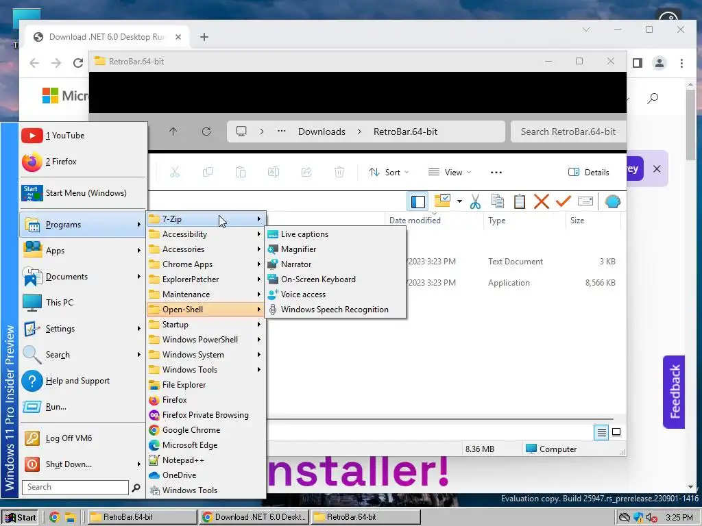Go up one folder level
The height and width of the screenshot is (526, 702).
[x=173, y=131]
